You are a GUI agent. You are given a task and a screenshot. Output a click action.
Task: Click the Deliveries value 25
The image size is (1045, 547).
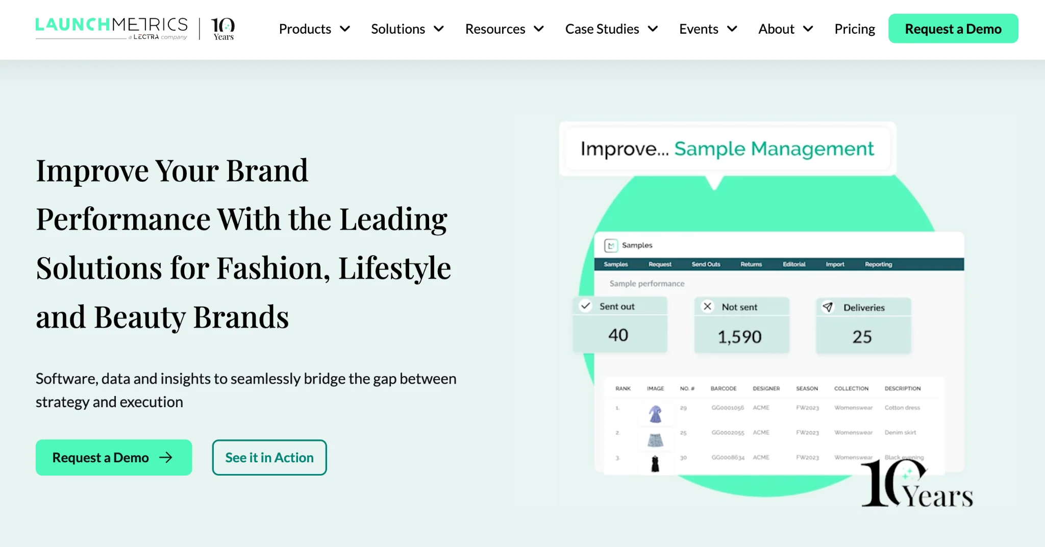click(862, 337)
